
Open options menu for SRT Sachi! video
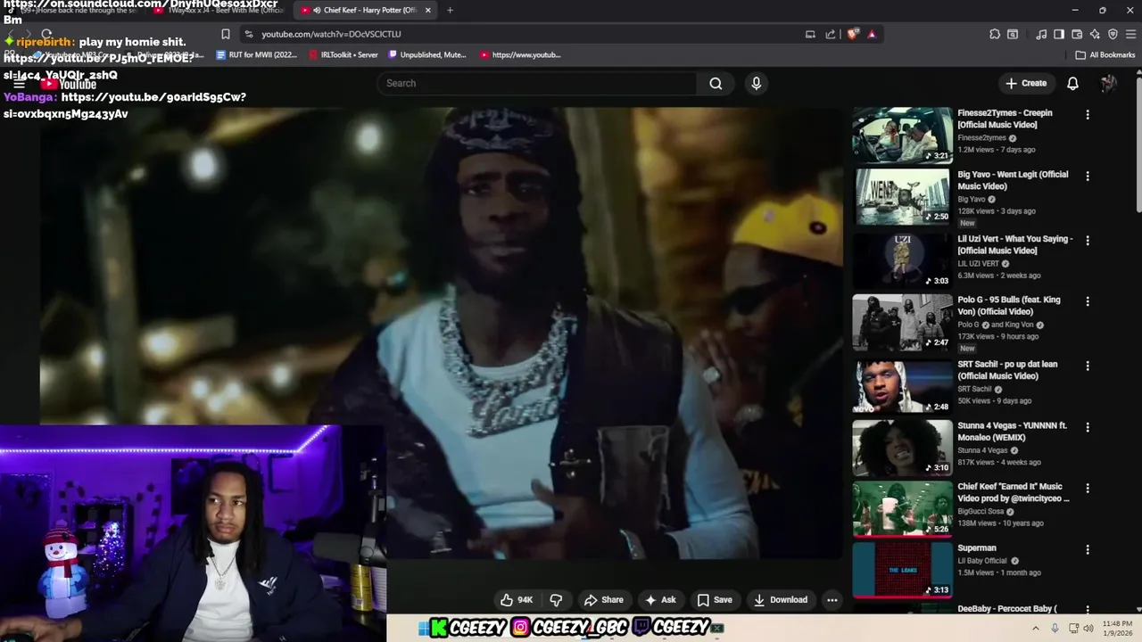pos(1087,366)
